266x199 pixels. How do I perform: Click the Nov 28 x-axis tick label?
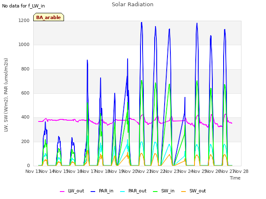(x=241, y=171)
